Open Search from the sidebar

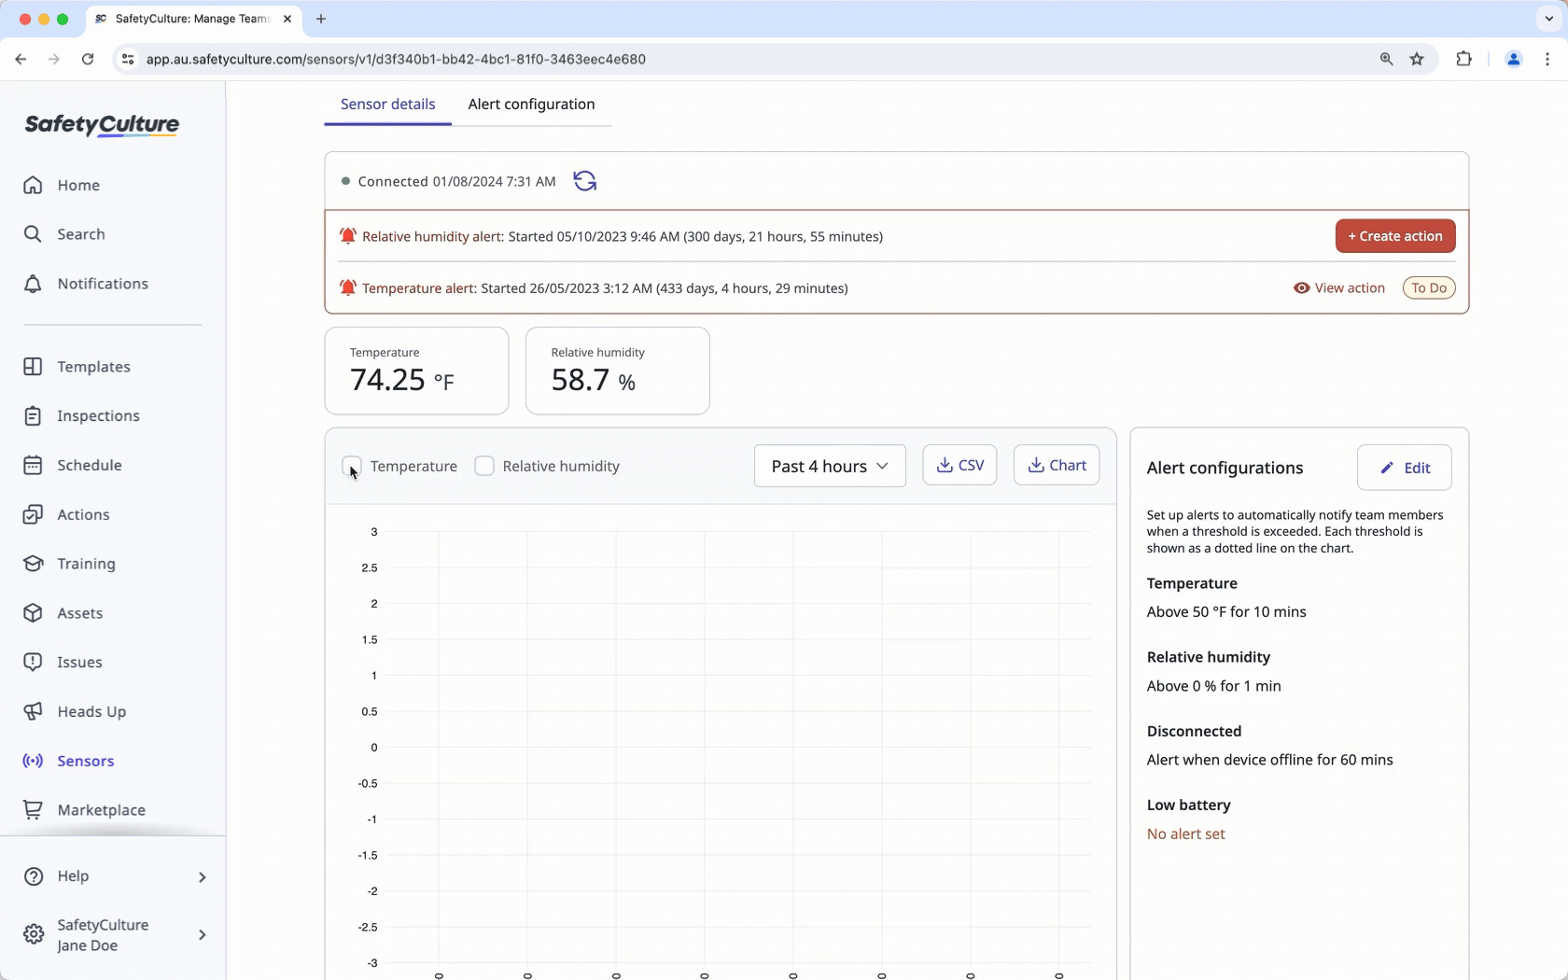pyautogui.click(x=80, y=234)
